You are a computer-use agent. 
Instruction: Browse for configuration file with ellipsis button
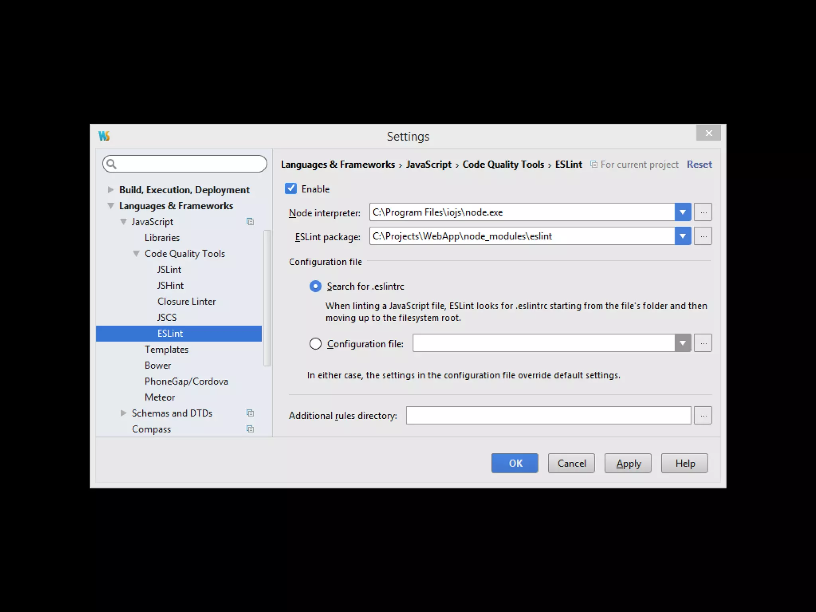[703, 343]
